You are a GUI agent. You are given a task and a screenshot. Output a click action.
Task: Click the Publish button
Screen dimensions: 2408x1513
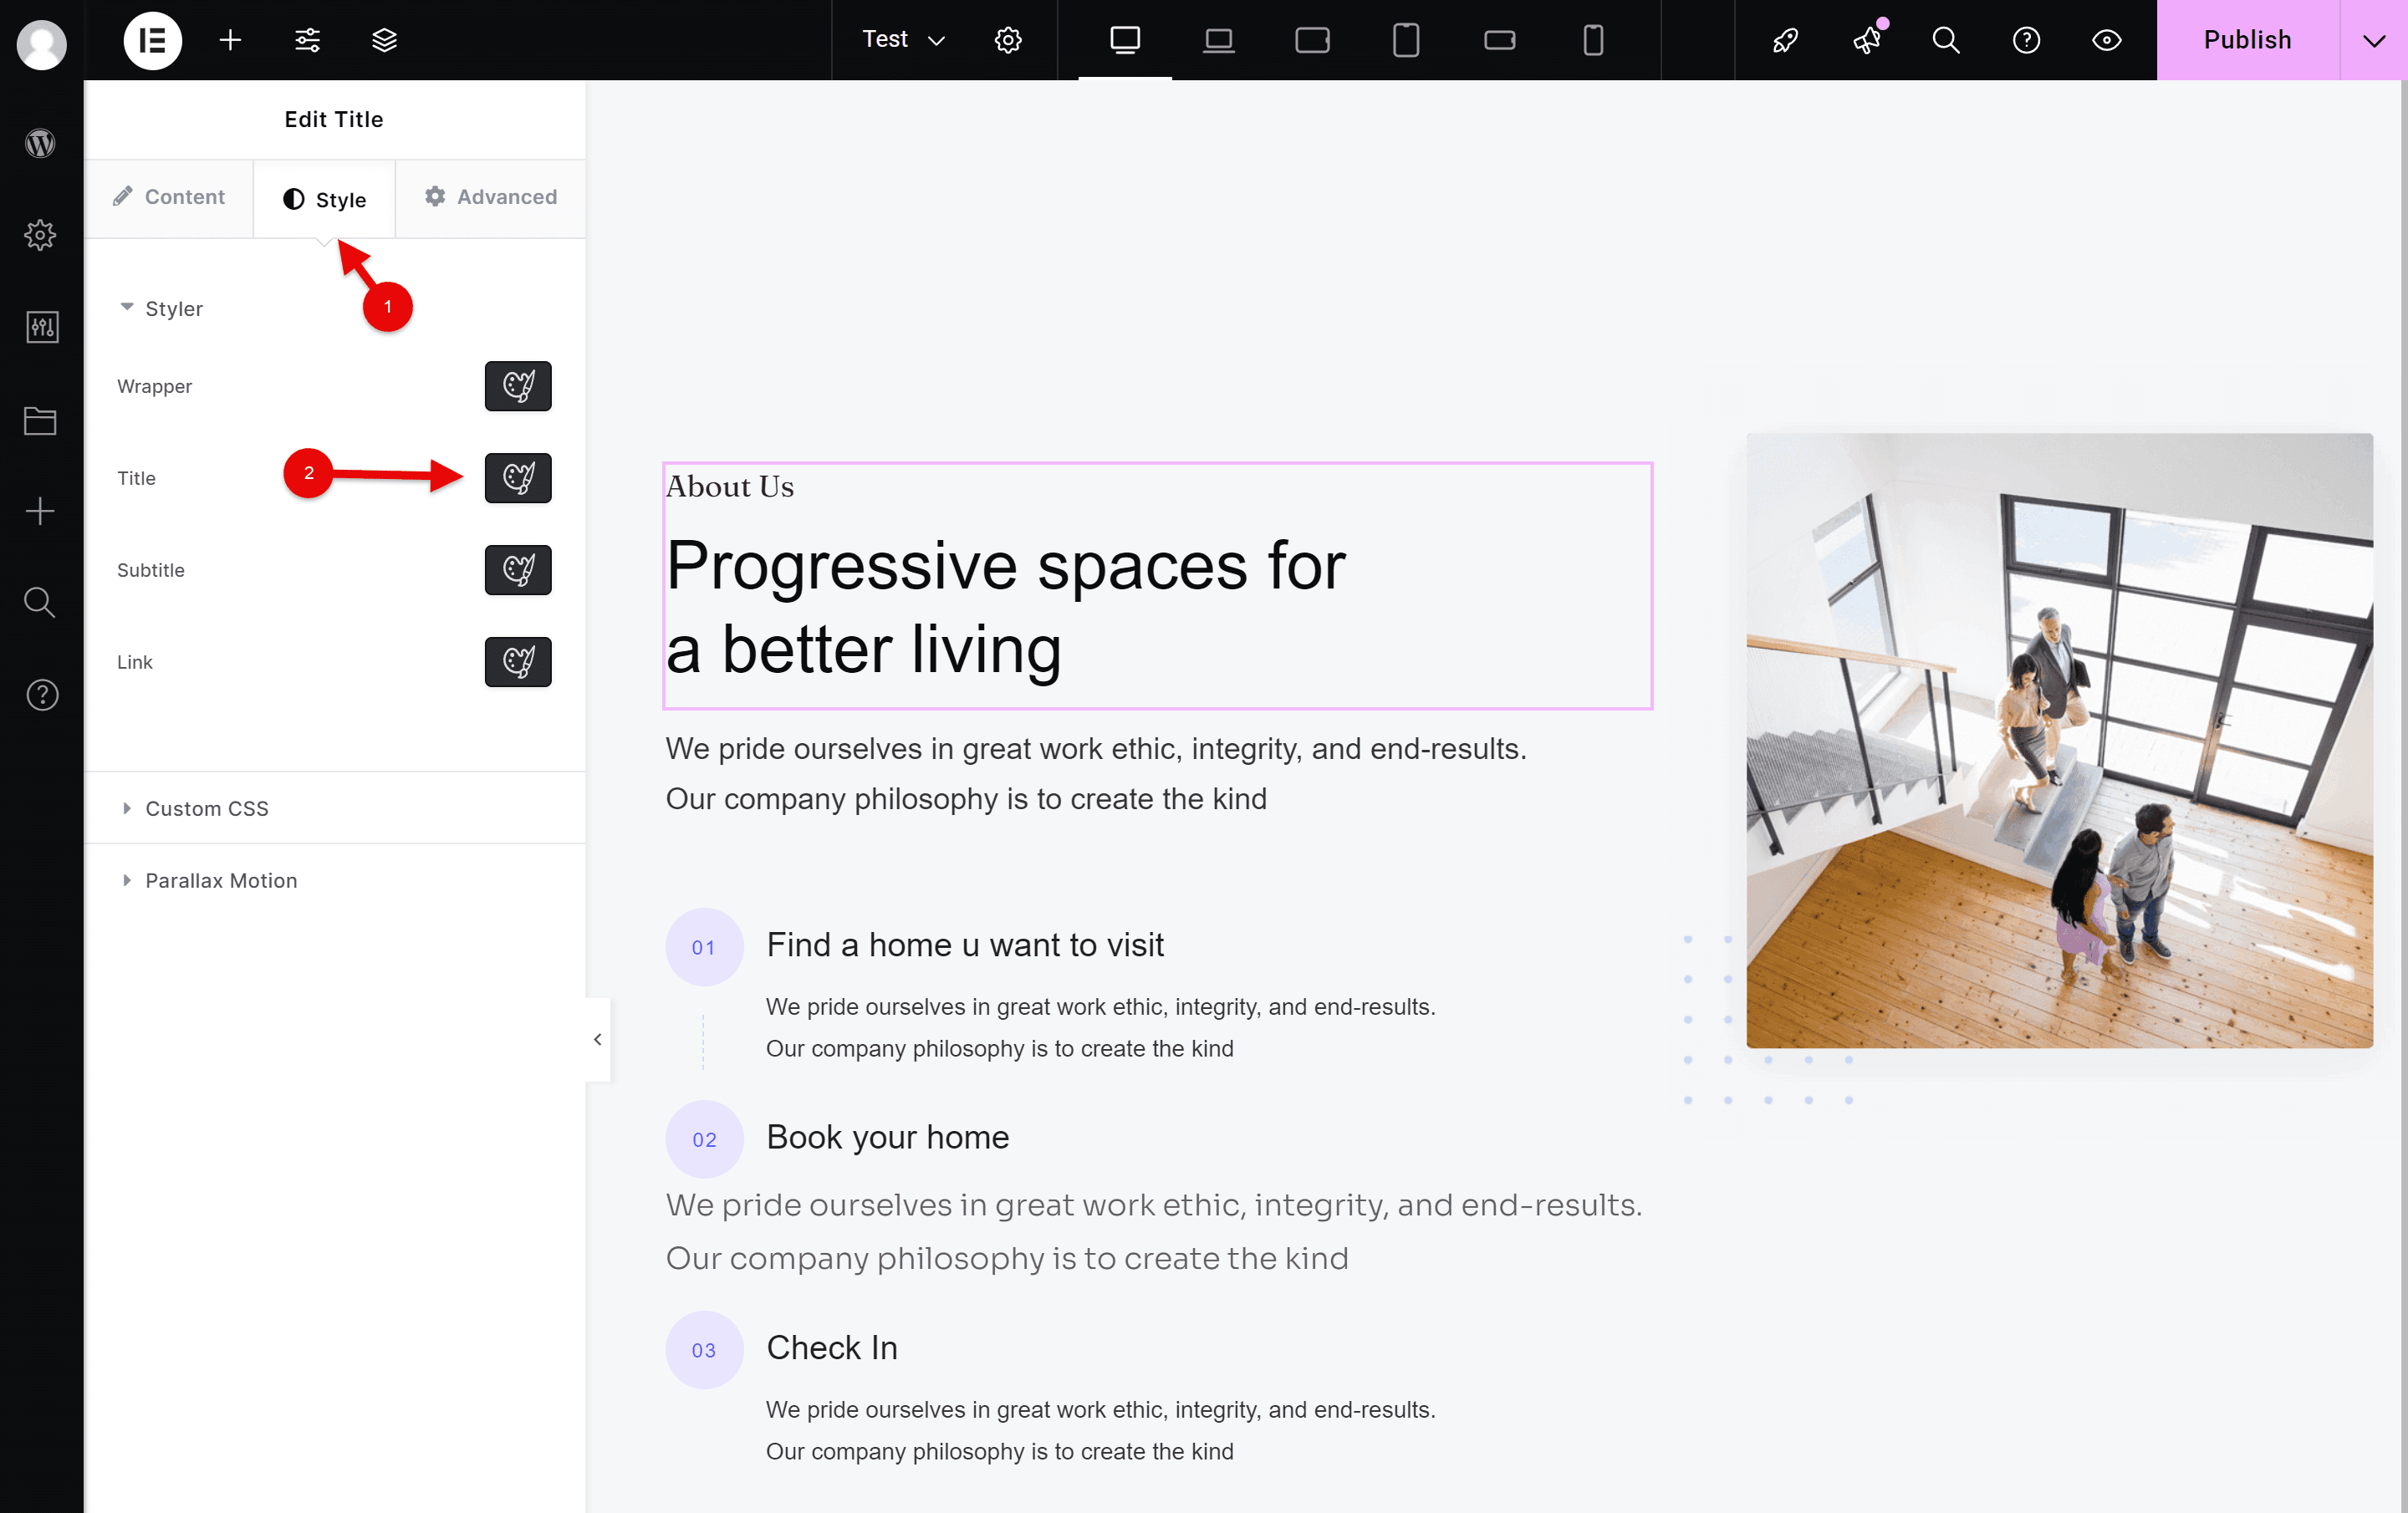click(2246, 40)
